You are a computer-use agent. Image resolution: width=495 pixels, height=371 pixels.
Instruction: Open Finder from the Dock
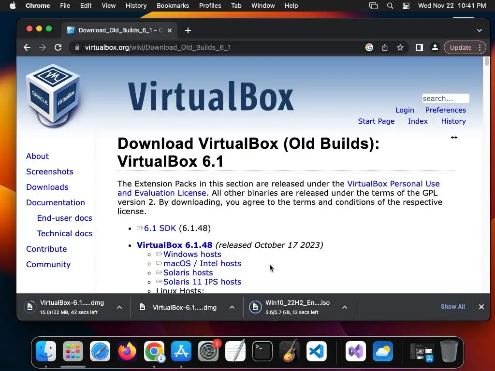46,351
